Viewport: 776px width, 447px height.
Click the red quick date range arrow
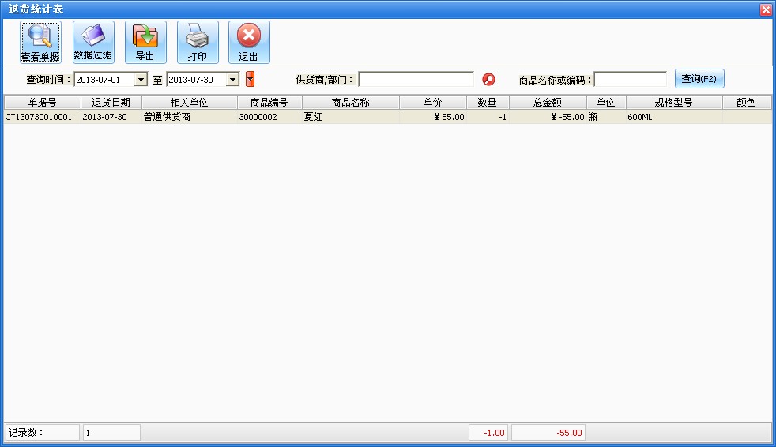coord(250,79)
